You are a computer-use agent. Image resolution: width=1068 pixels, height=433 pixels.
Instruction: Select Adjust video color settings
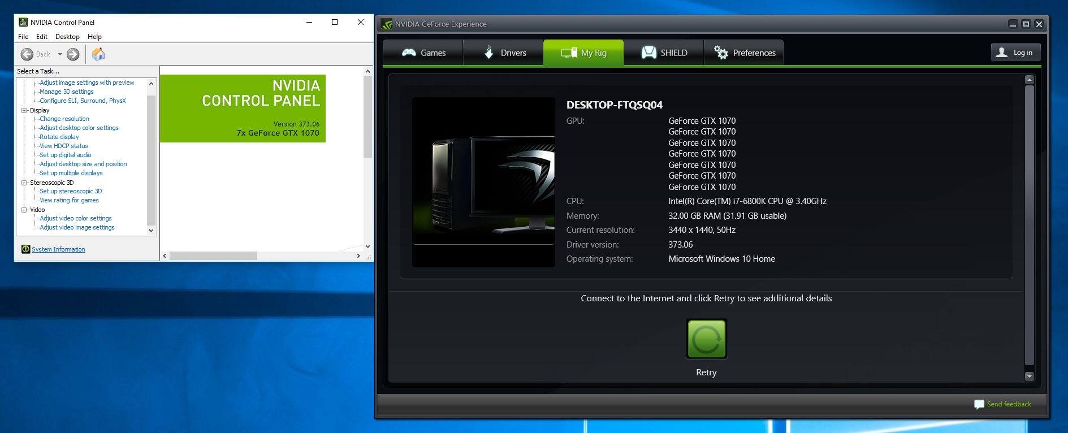pos(76,218)
